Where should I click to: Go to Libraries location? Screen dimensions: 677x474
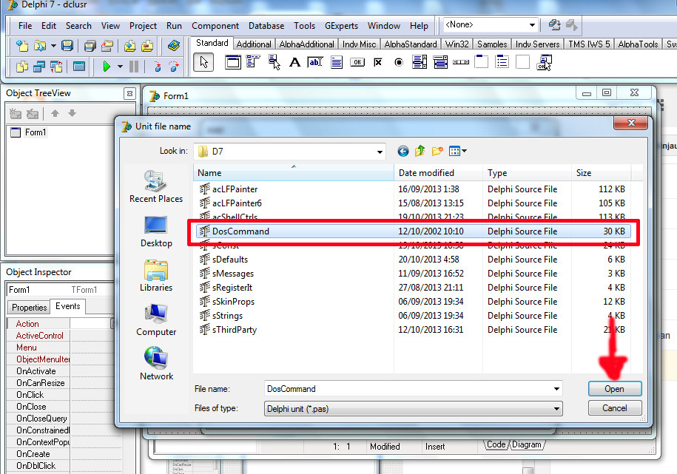[156, 276]
